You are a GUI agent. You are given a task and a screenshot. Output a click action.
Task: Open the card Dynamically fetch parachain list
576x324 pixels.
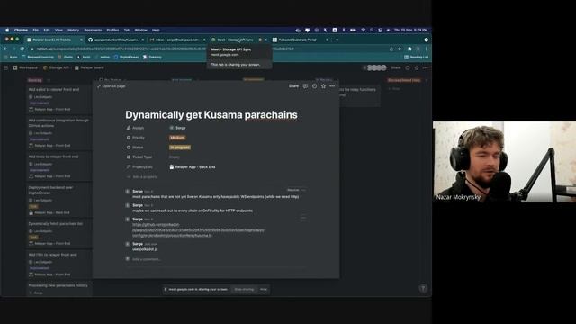pyautogui.click(x=58, y=234)
